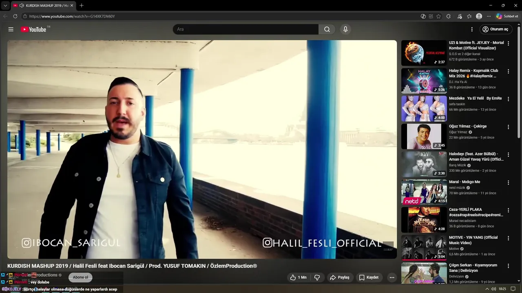Add page to favorites star icon

(x=439, y=16)
